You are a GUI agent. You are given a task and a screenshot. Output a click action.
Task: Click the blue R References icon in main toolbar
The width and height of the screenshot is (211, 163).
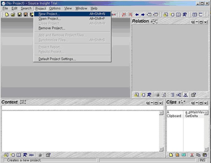[x=185, y=15]
